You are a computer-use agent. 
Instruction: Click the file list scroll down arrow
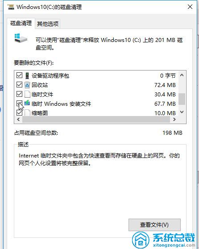click(x=182, y=112)
